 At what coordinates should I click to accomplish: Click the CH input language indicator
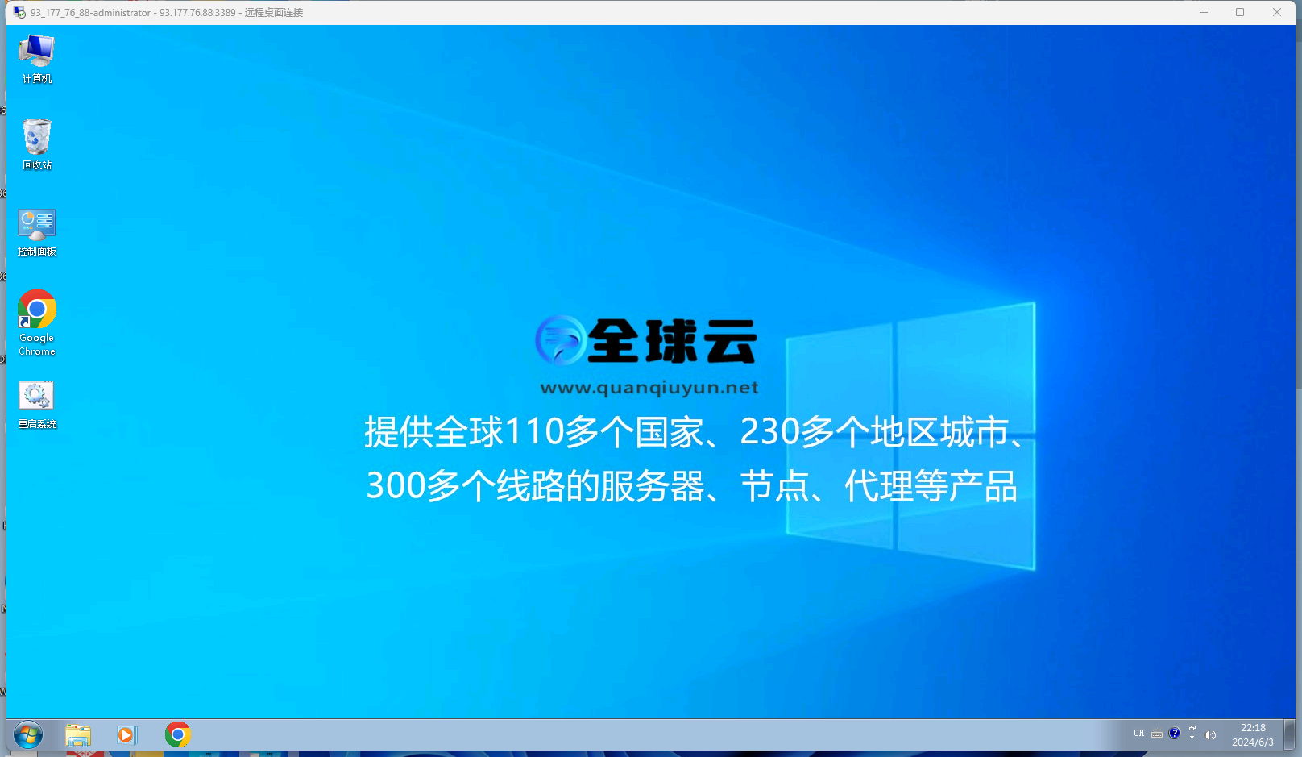(x=1138, y=734)
